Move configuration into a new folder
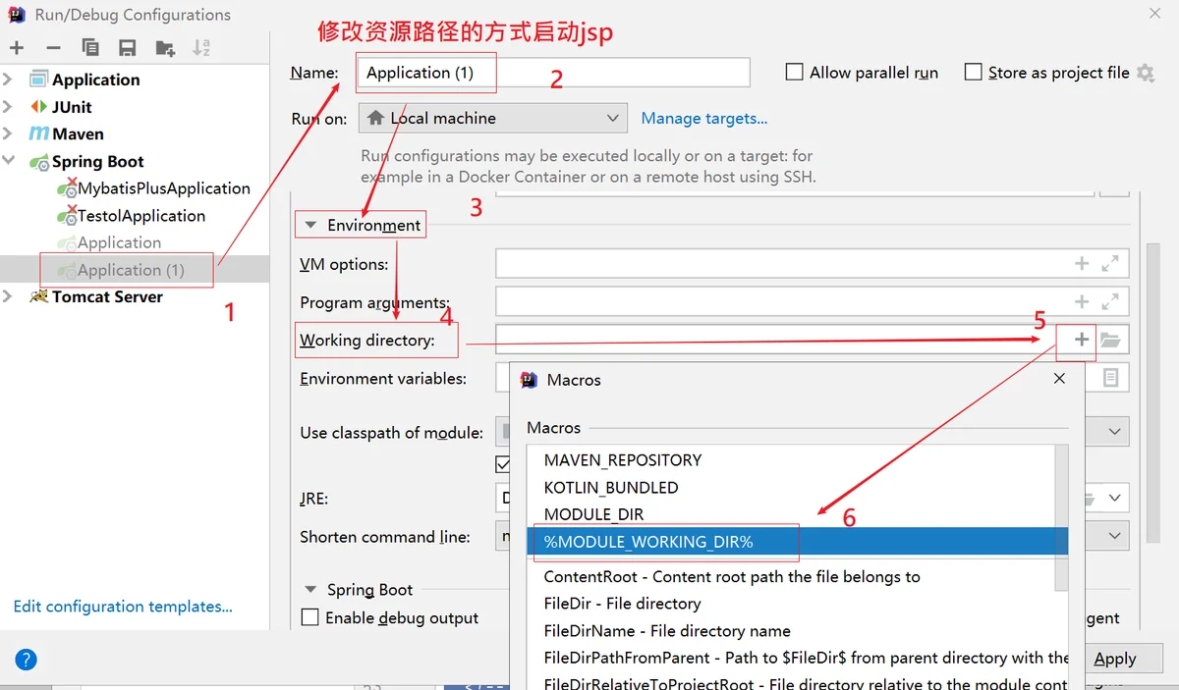 [x=165, y=48]
